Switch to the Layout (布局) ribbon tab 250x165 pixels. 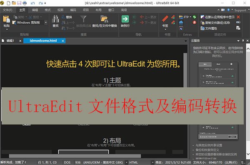click(98, 10)
